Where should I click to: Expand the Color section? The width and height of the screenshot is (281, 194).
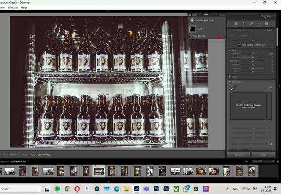(x=230, y=77)
